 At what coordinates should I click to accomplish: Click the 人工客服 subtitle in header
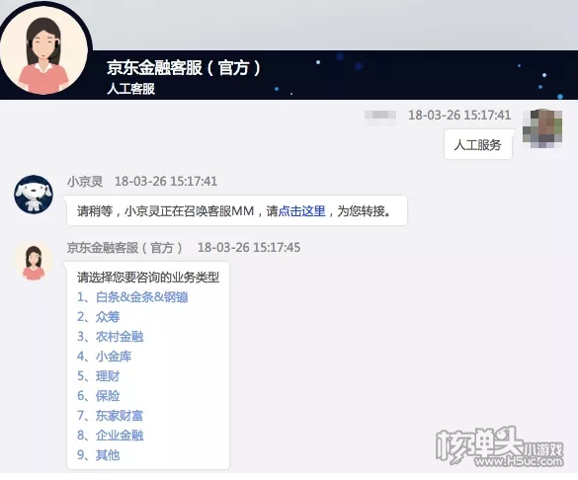tap(130, 89)
